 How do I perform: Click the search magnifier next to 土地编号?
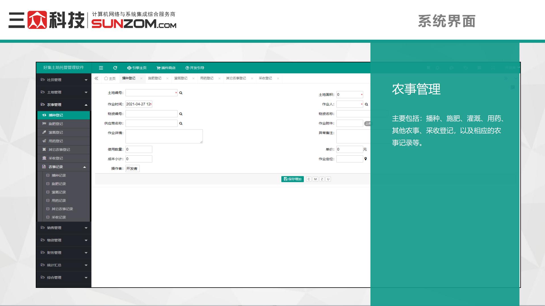click(x=181, y=93)
